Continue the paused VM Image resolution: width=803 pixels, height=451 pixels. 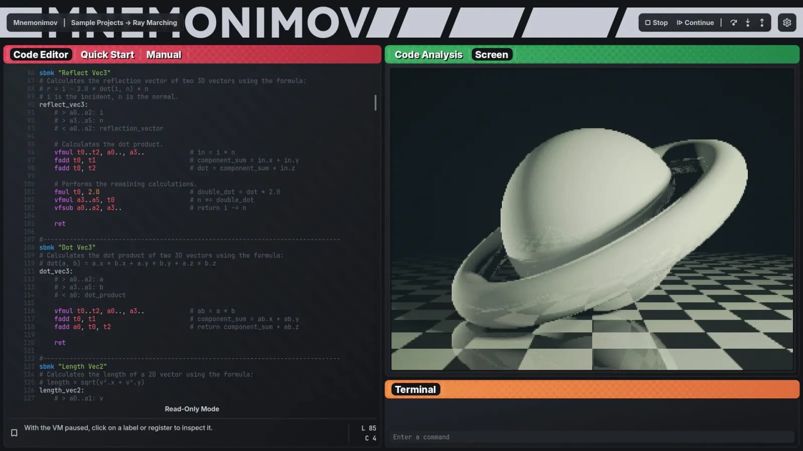click(695, 23)
